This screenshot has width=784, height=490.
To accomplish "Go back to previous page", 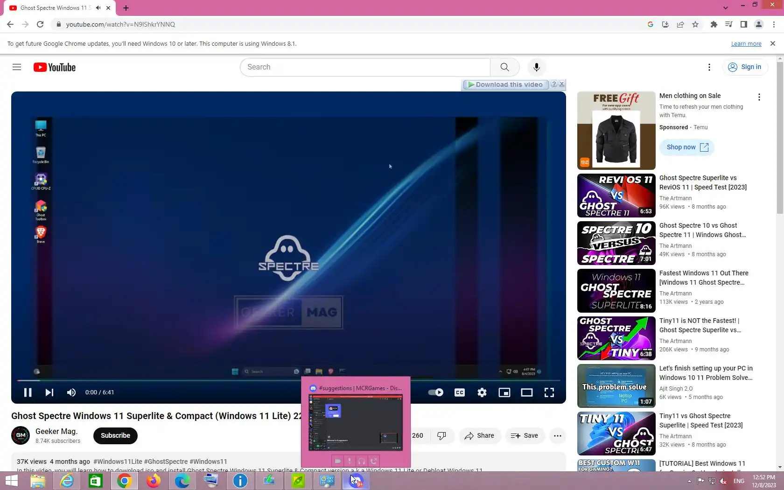I will 10,24.
